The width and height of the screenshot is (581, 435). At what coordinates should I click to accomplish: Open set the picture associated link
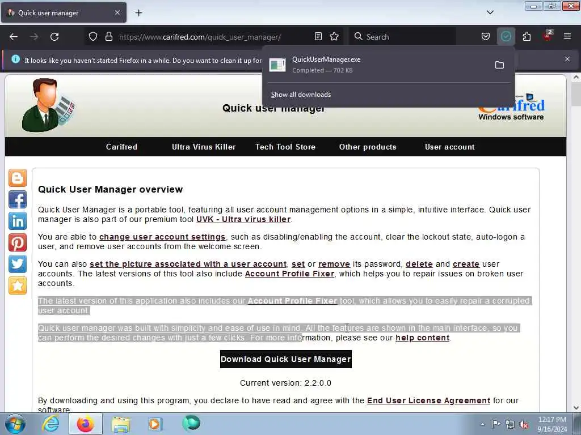(188, 264)
